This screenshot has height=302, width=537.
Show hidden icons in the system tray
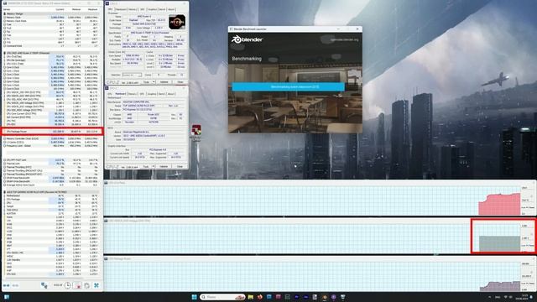(x=489, y=297)
